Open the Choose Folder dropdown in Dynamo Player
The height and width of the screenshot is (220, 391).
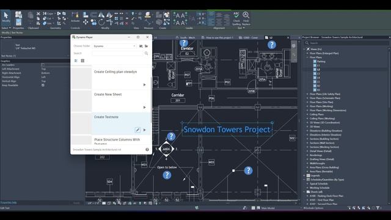[114, 46]
